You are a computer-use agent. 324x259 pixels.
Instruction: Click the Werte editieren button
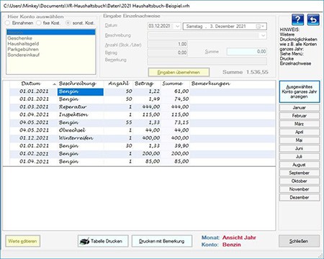[22, 241]
